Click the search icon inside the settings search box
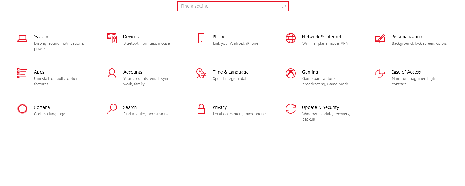The width and height of the screenshot is (465, 186). [x=283, y=6]
